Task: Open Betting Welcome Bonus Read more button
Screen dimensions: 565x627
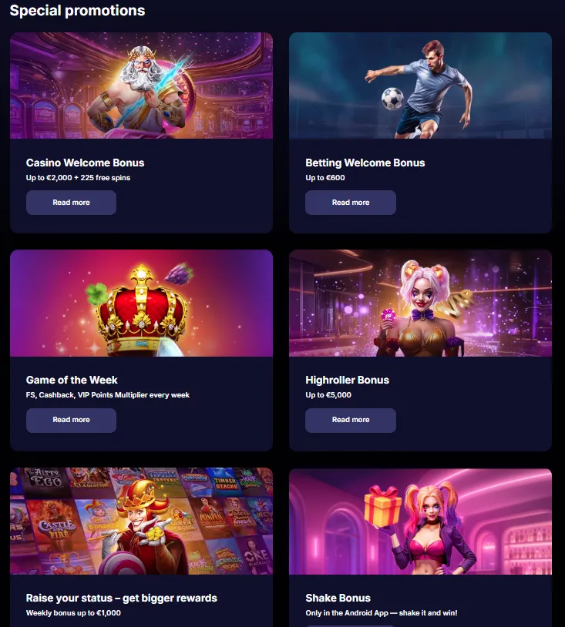Action: click(351, 203)
